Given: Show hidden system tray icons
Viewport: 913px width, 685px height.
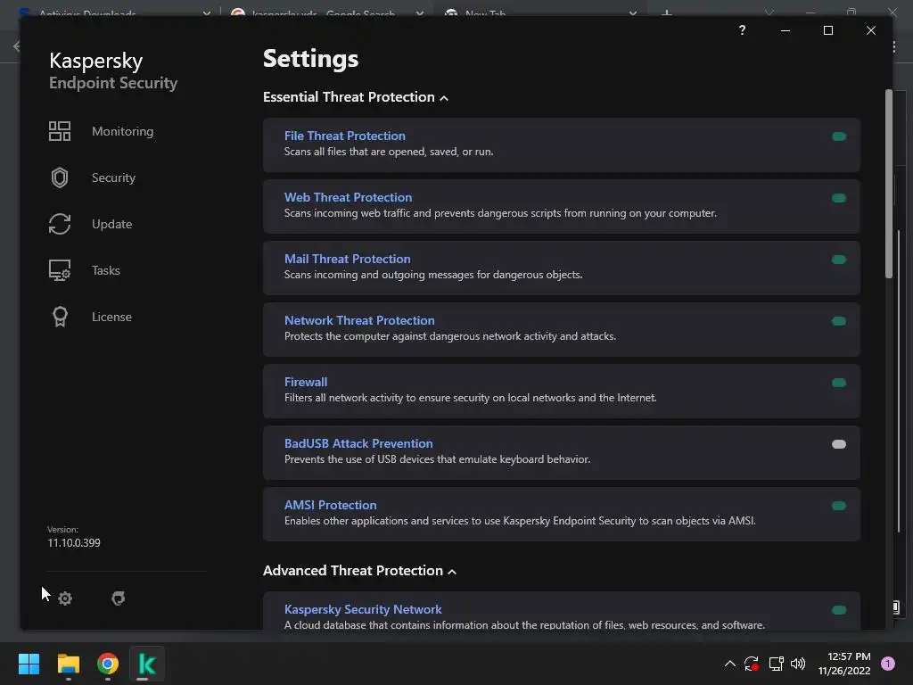Looking at the screenshot, I should point(729,664).
